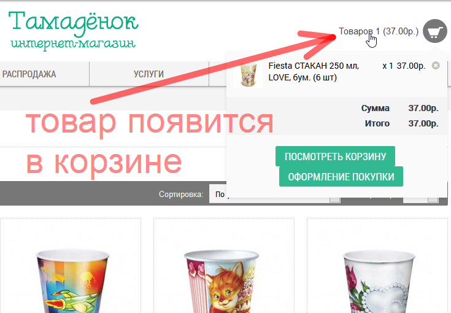Viewport: 451px width, 313px height.
Task: Click the shopping cart icon
Action: pos(435,32)
